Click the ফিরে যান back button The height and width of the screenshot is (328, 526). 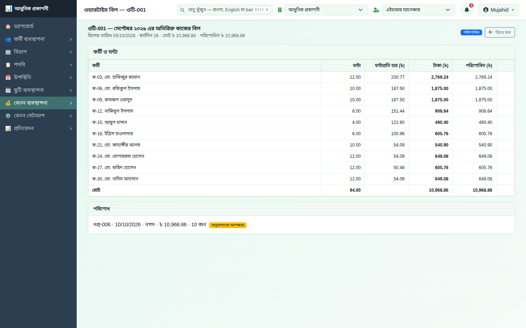tap(500, 32)
